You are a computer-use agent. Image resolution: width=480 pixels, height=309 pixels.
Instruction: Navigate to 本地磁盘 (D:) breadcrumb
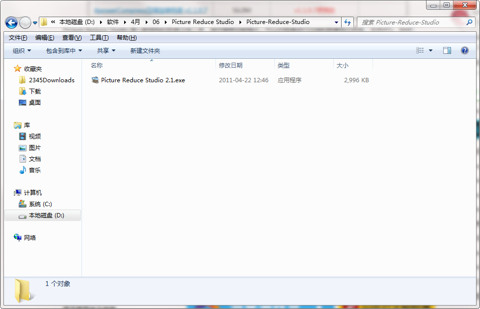tap(77, 22)
